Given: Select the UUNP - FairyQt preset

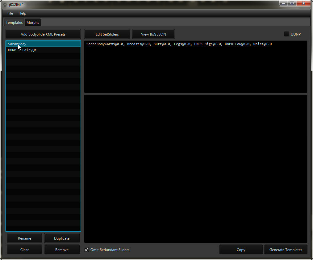Looking at the screenshot, I should 43,50.
